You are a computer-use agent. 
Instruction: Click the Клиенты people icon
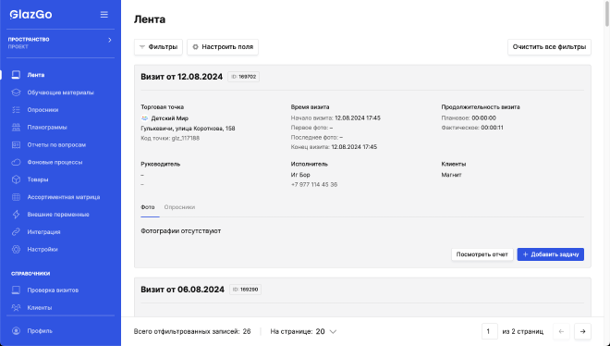(x=16, y=307)
